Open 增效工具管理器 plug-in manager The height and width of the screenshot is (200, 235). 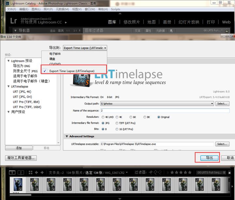tap(21, 158)
